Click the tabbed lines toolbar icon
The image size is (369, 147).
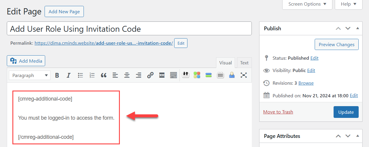click(220, 75)
